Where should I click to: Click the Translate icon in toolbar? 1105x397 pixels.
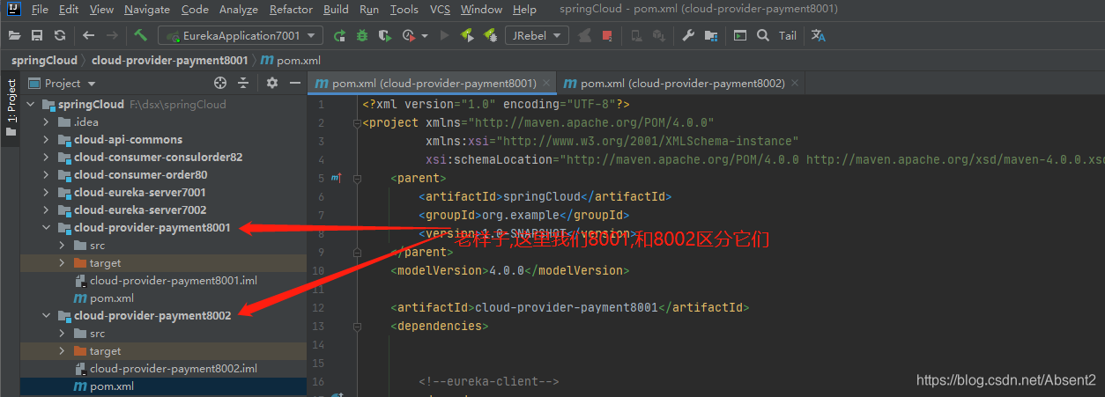pyautogui.click(x=819, y=35)
